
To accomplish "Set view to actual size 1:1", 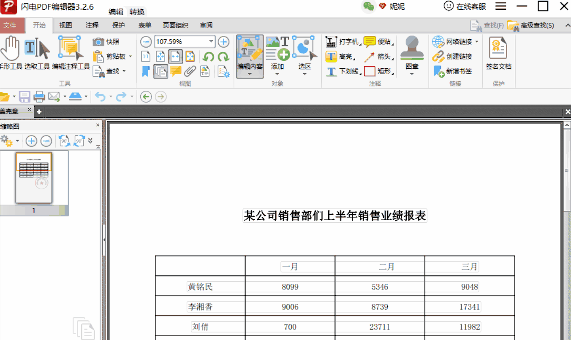I will [x=146, y=57].
